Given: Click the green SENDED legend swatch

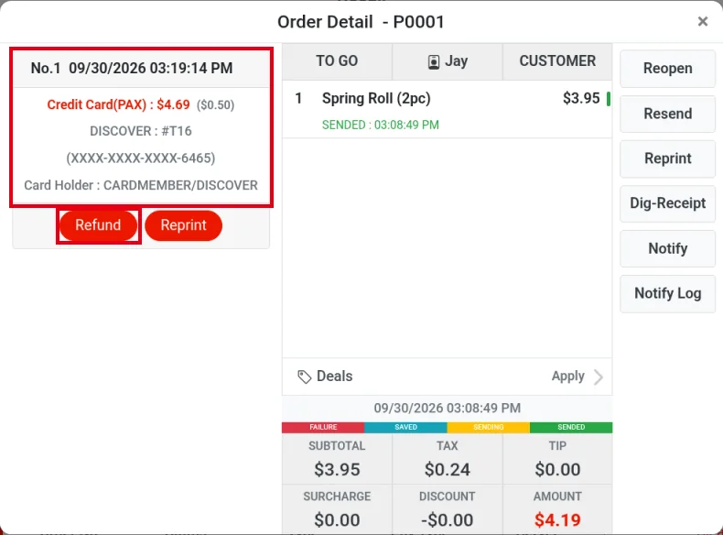Looking at the screenshot, I should click(571, 427).
